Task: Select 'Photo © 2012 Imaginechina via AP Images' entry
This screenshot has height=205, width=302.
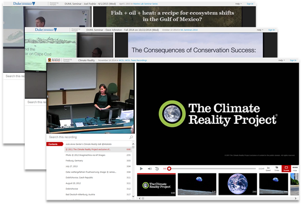Action: point(98,155)
